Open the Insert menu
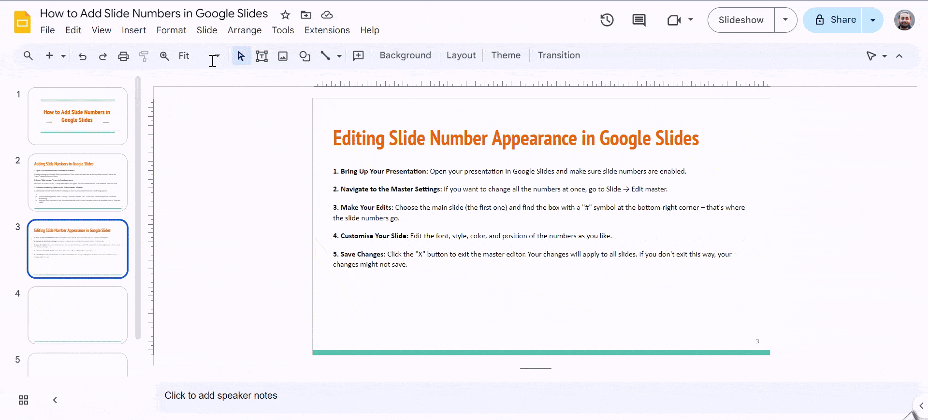928x420 pixels. [x=134, y=30]
